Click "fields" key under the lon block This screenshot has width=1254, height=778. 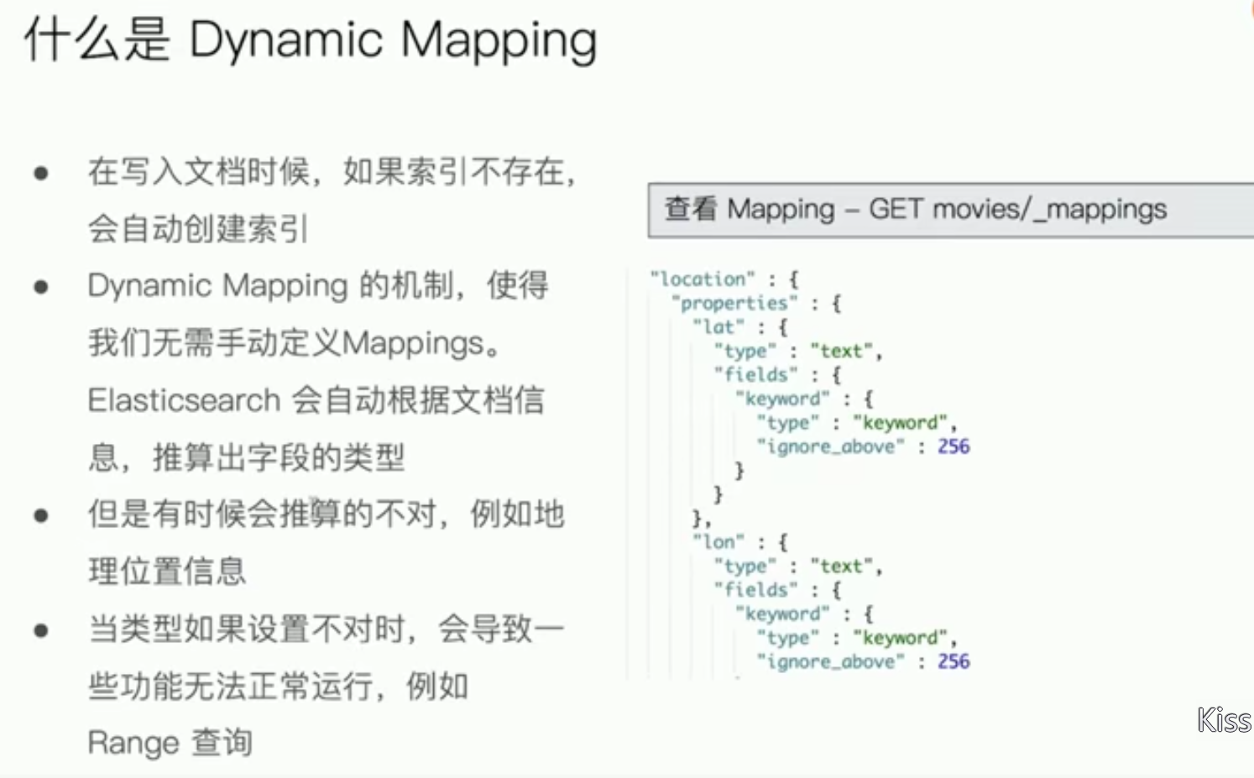coord(755,590)
